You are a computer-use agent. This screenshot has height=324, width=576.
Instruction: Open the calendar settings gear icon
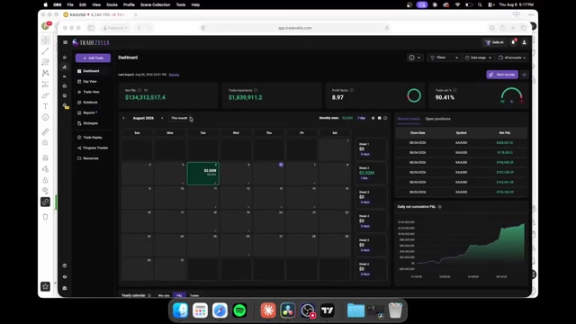pyautogui.click(x=373, y=118)
